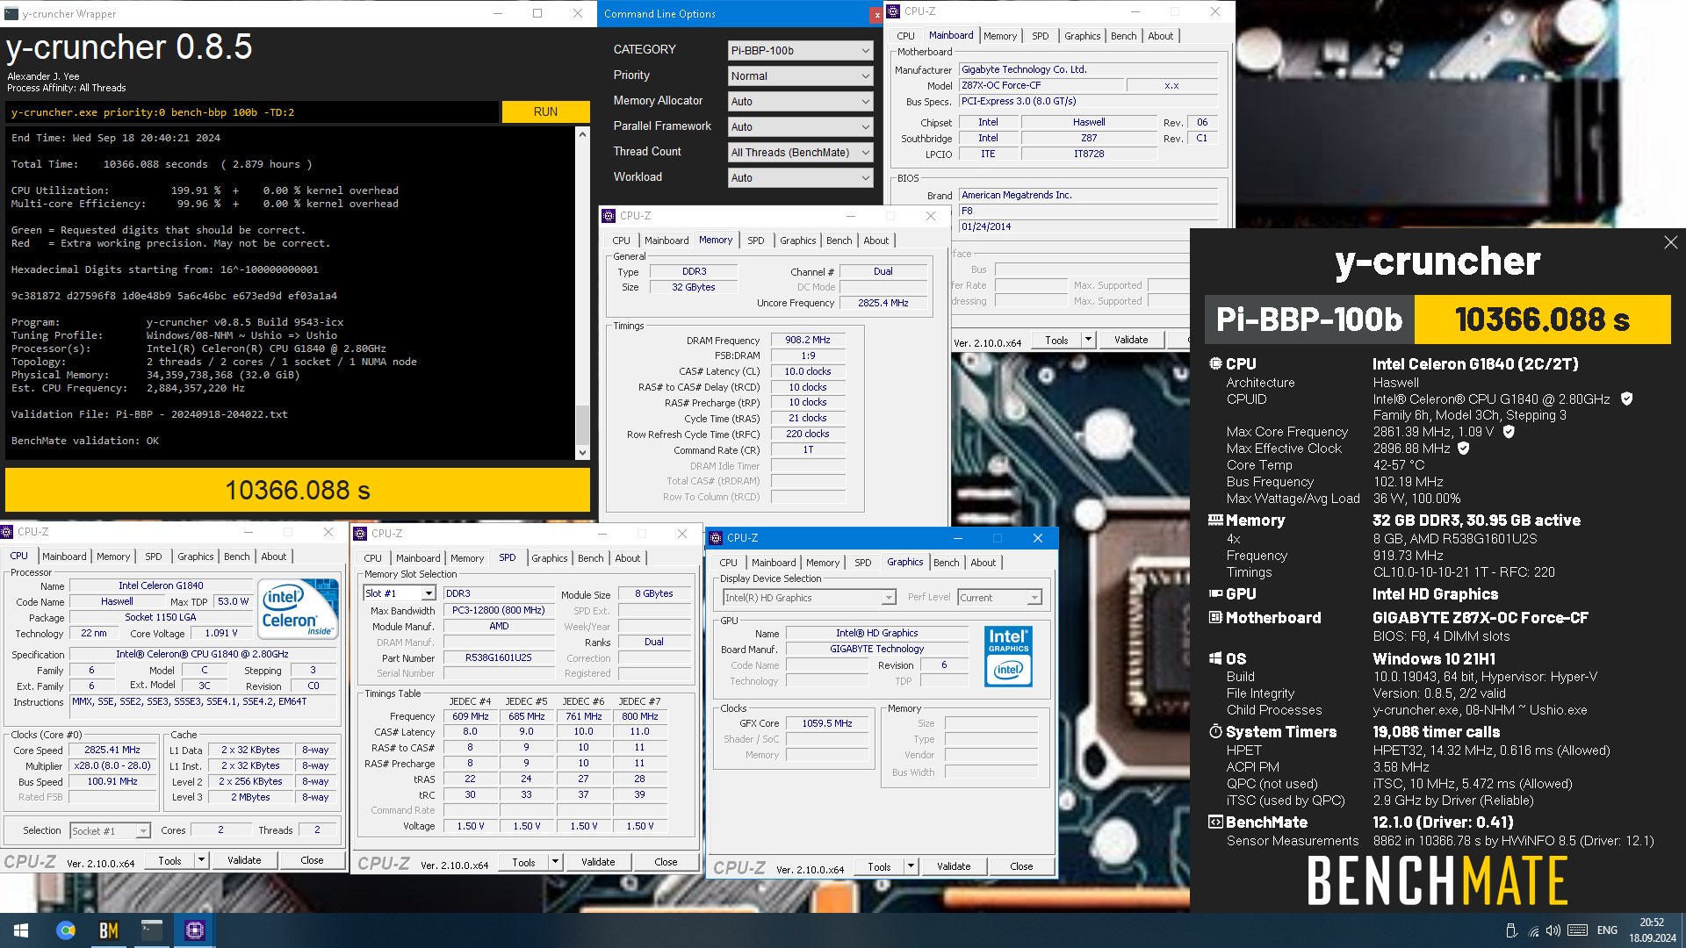Switch to Memory tab in CPU-Z SPD window

coord(467,558)
